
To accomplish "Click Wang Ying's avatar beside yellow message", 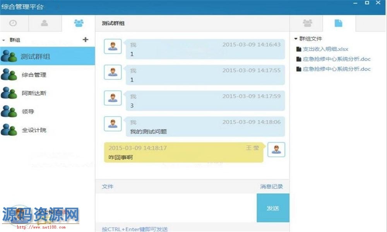I will (276, 150).
